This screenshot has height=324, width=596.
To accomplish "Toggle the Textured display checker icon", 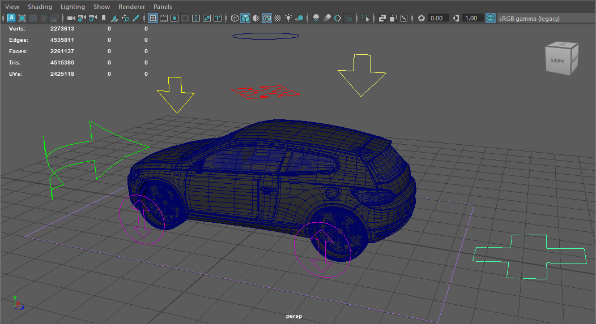I will (278, 18).
